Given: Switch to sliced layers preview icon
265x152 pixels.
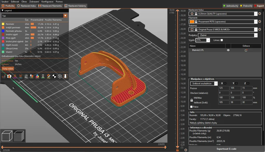Looking at the screenshot, I should (x=19, y=136).
